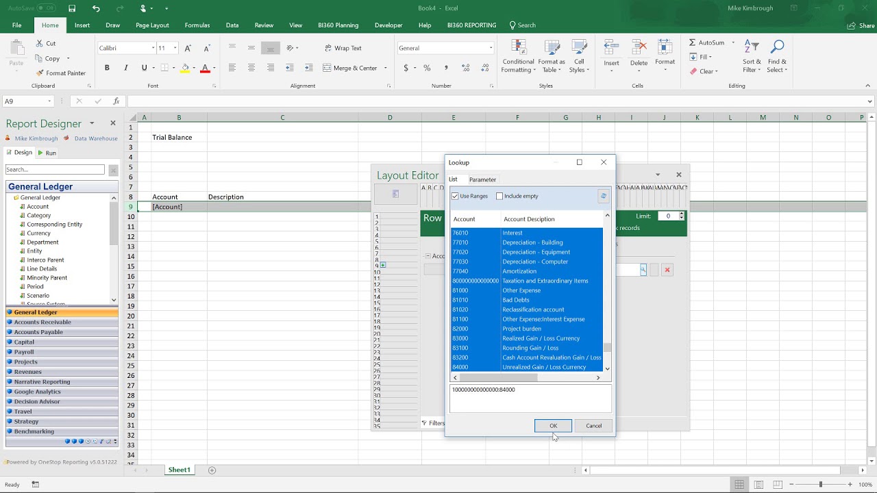The image size is (877, 493).
Task: Expand Merge & Center options arrow
Action: click(x=385, y=68)
